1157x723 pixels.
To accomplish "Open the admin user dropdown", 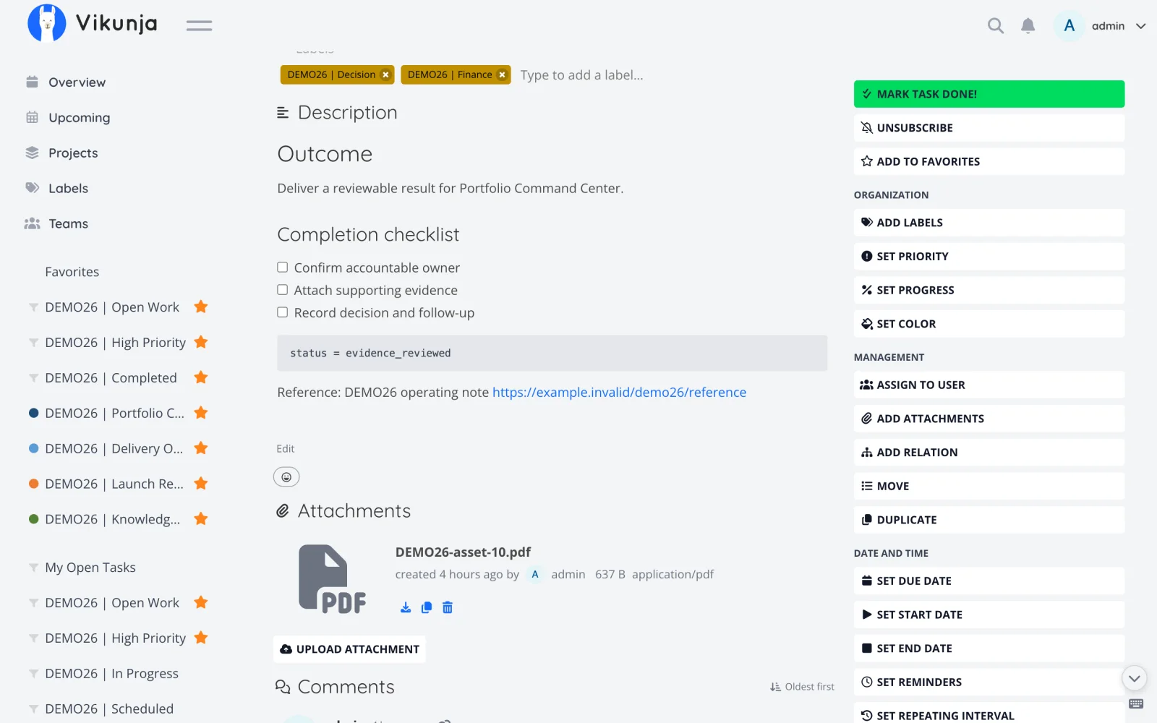I will coord(1100,26).
